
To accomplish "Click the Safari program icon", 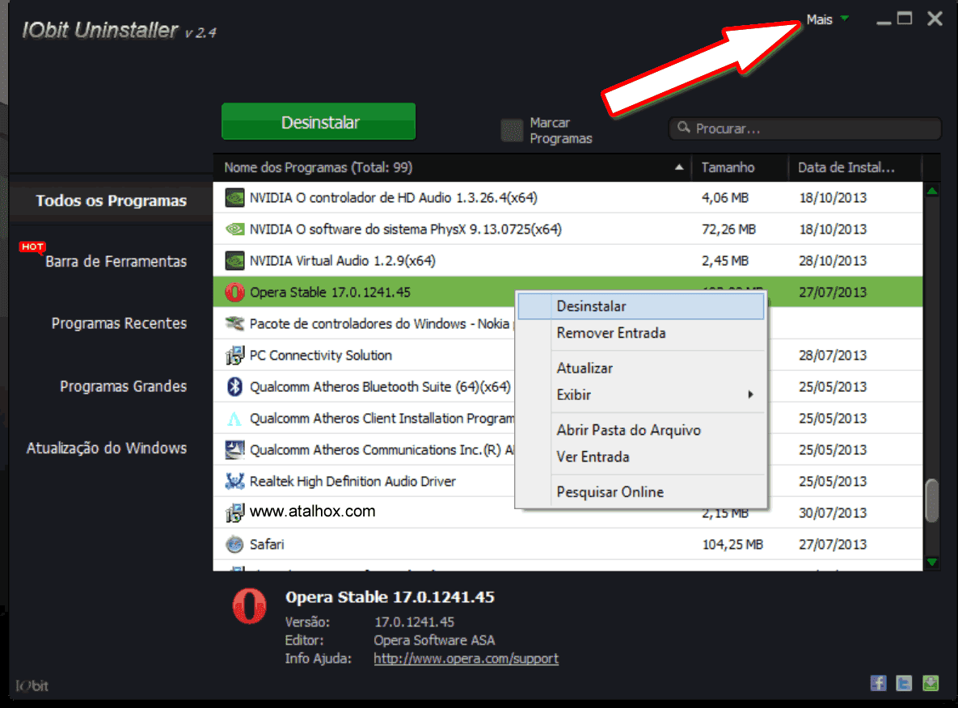I will point(234,544).
